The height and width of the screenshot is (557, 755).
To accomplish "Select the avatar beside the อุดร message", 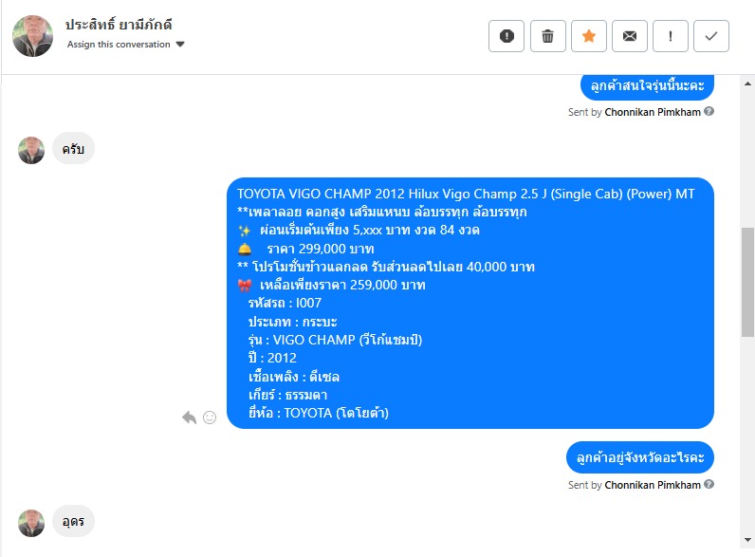I will pos(31,523).
